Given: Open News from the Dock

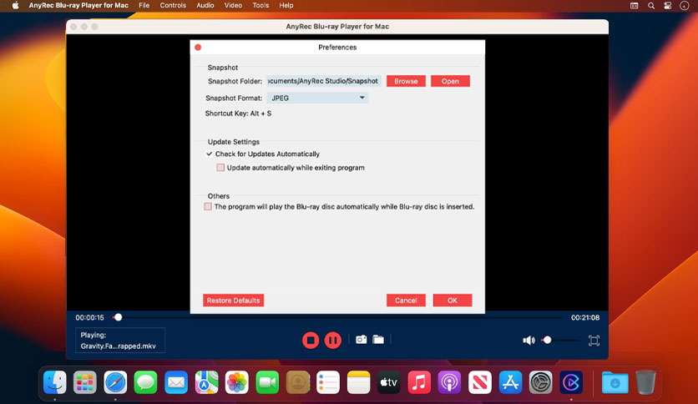Looking at the screenshot, I should [480, 382].
